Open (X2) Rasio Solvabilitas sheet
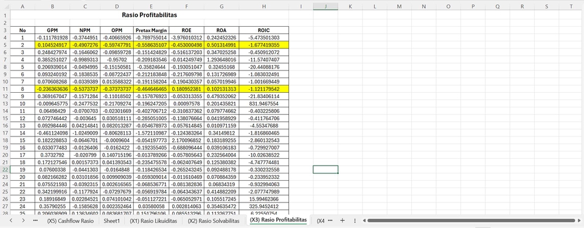The width and height of the screenshot is (584, 228). [214, 220]
